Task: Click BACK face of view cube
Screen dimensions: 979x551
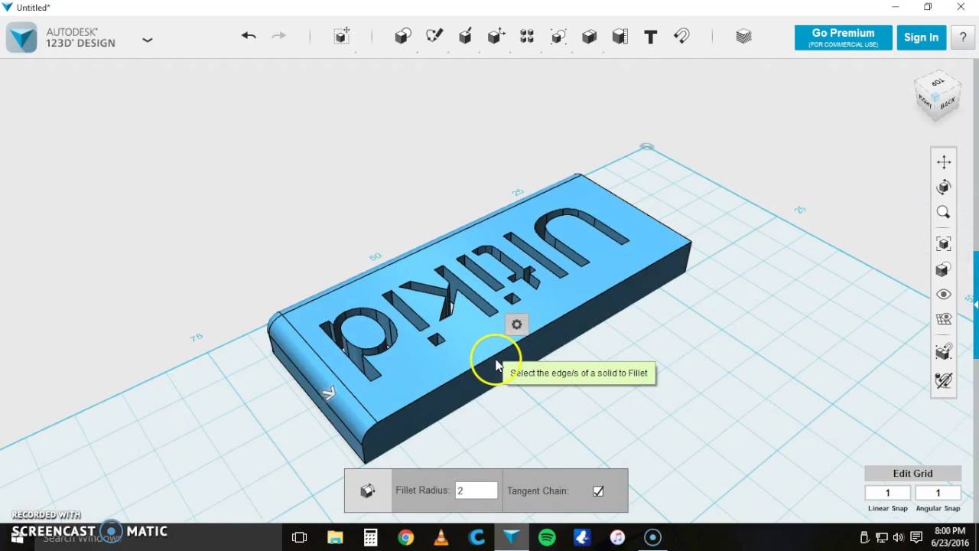Action: tap(948, 103)
